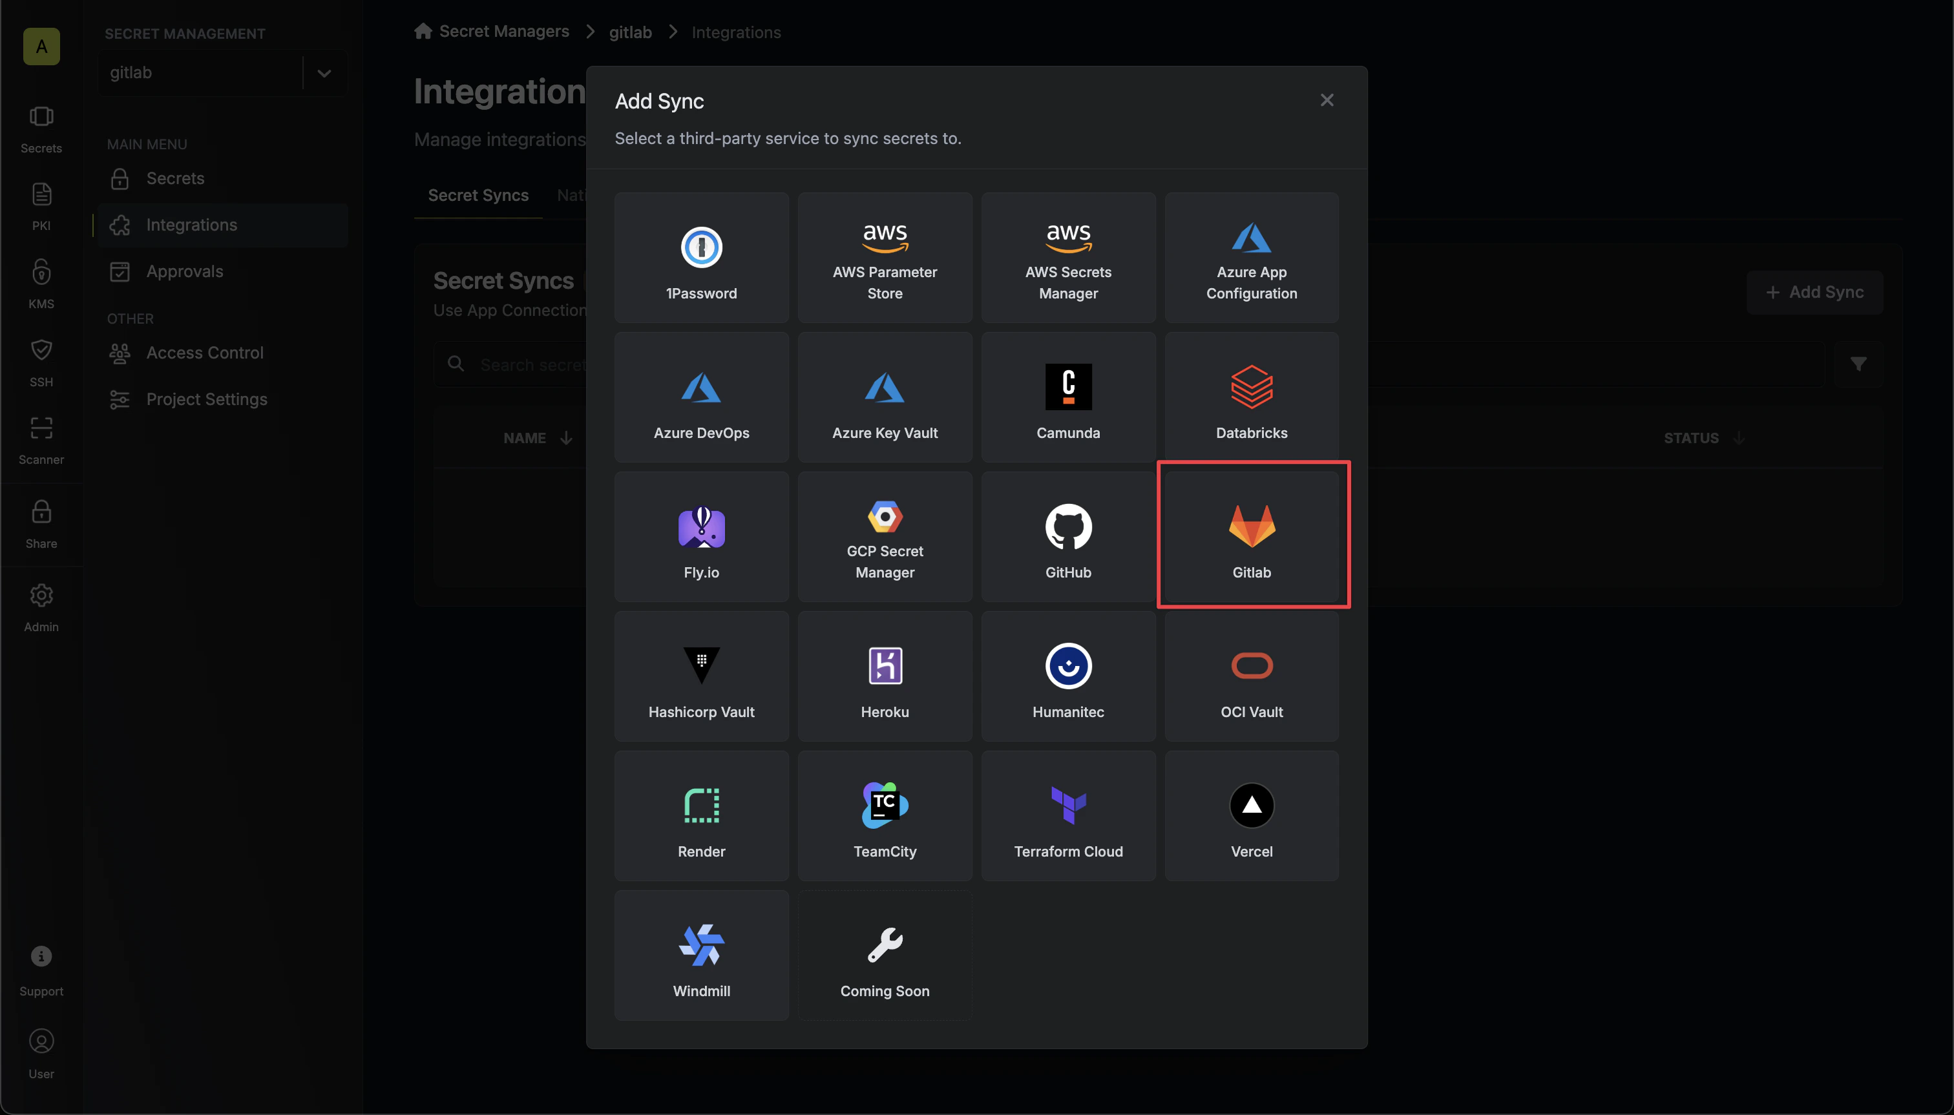Image resolution: width=1954 pixels, height=1115 pixels.
Task: Click the organization avatar A
Action: pos(41,47)
